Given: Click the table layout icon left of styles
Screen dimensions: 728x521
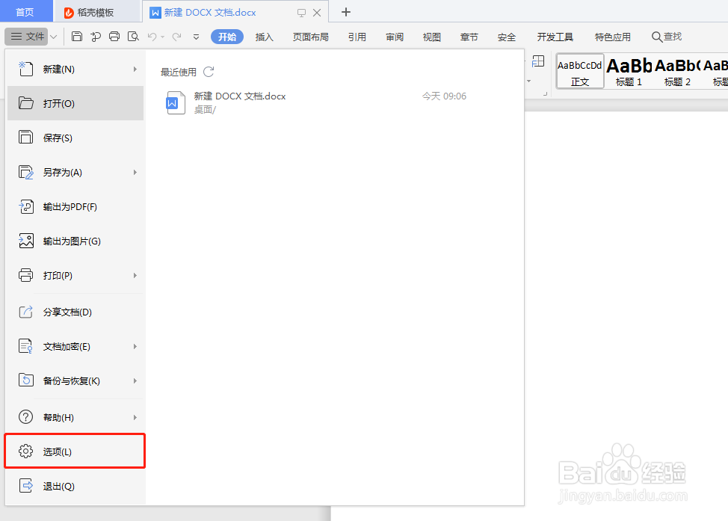Looking at the screenshot, I should click(538, 61).
